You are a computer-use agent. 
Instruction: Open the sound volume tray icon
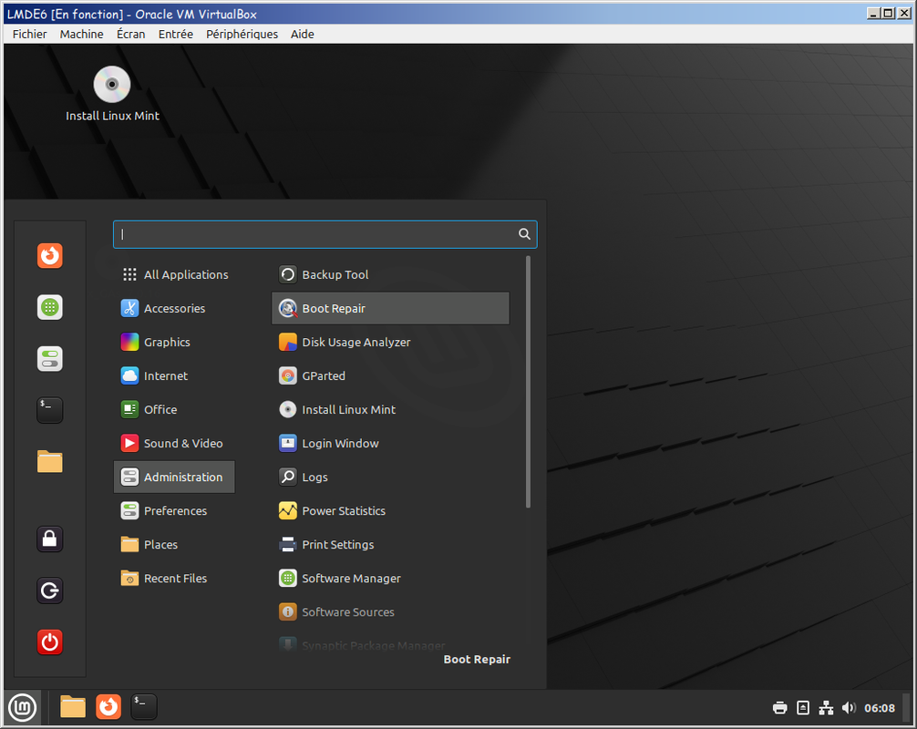(849, 708)
